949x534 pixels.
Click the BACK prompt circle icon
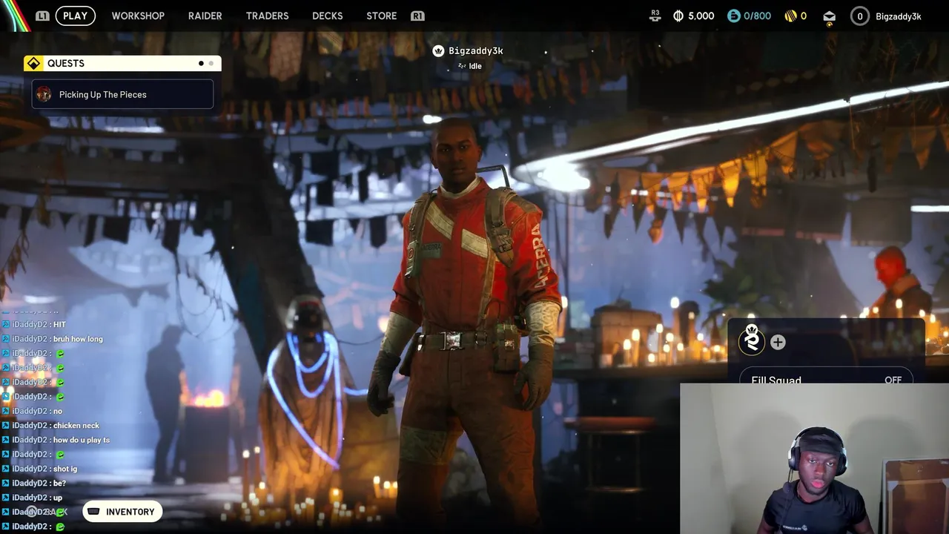click(x=33, y=512)
